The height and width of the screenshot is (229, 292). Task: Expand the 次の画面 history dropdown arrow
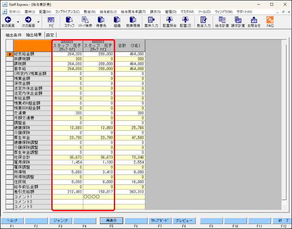click(x=38, y=22)
